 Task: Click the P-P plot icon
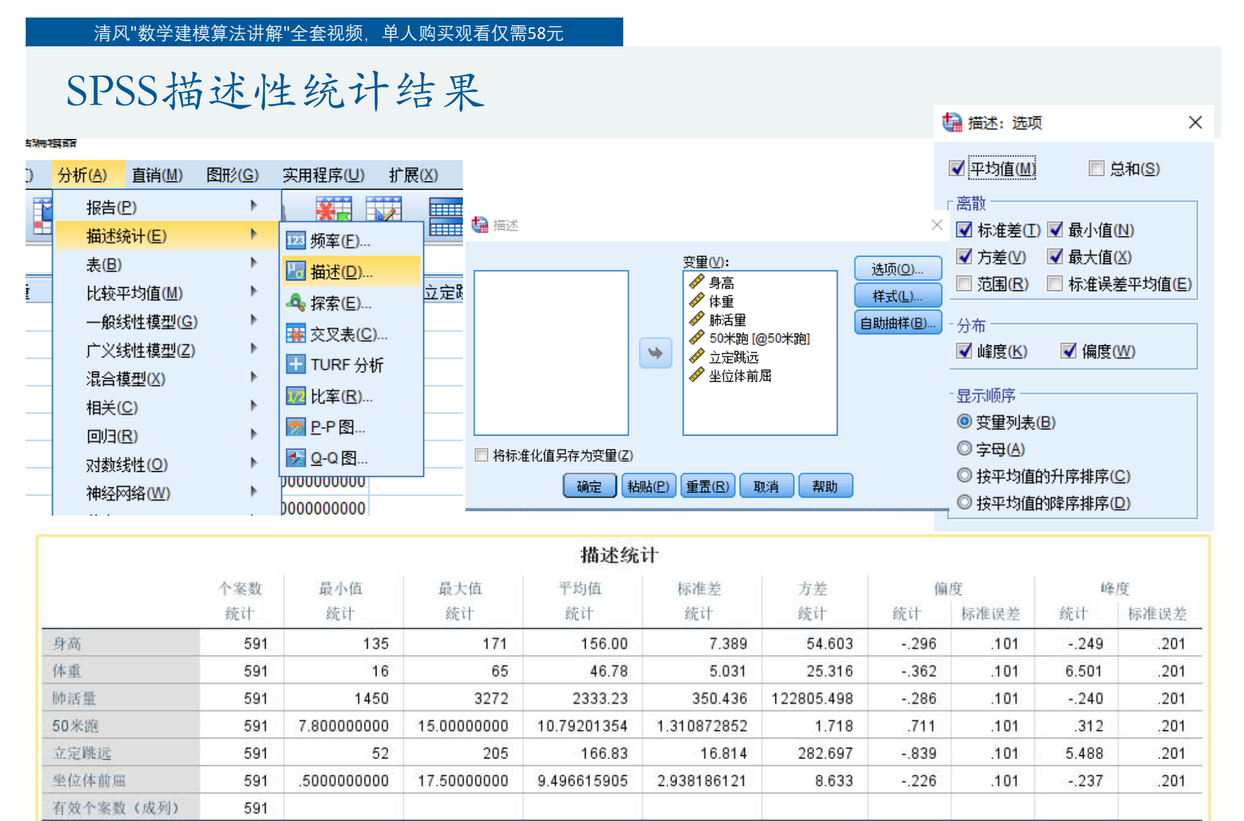point(295,427)
